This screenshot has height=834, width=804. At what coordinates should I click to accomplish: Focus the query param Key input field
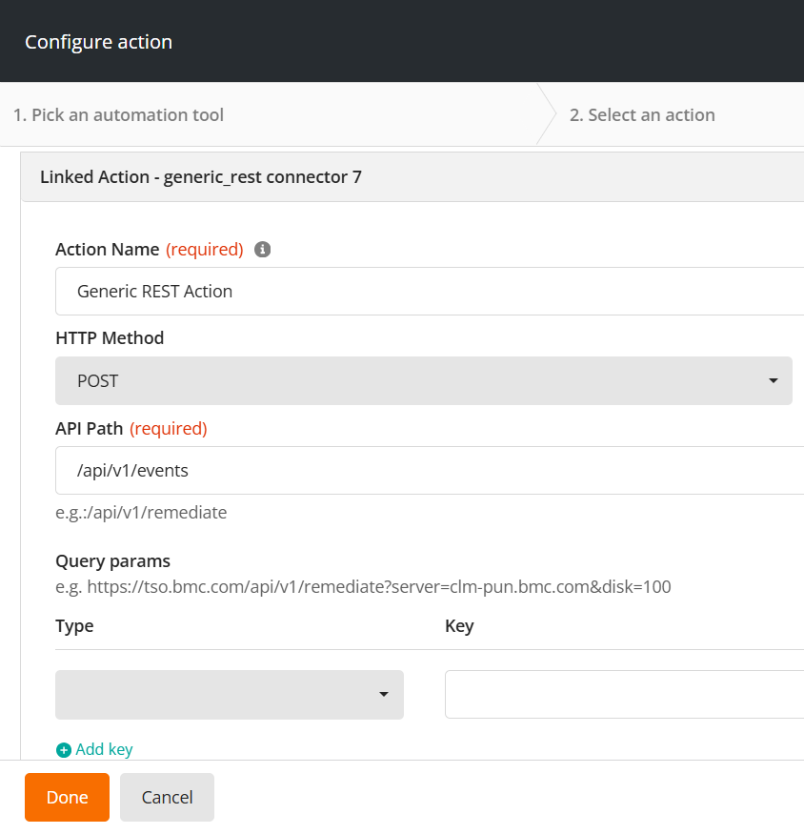[624, 695]
